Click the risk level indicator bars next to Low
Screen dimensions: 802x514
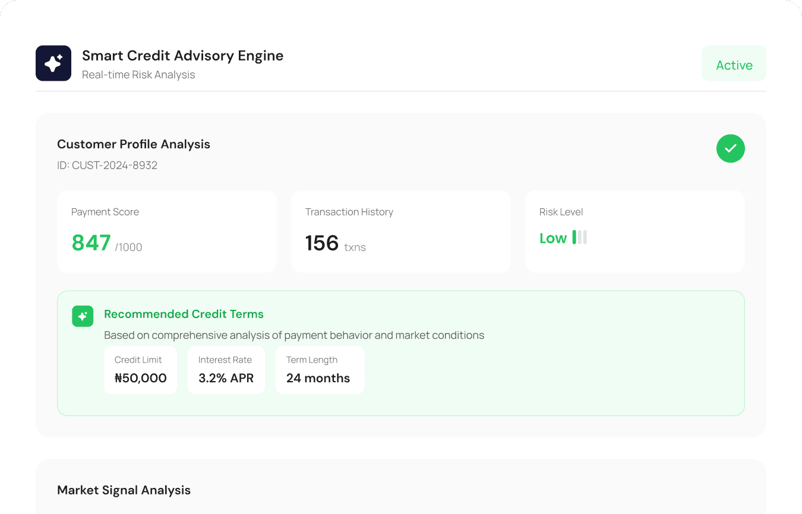coord(579,237)
